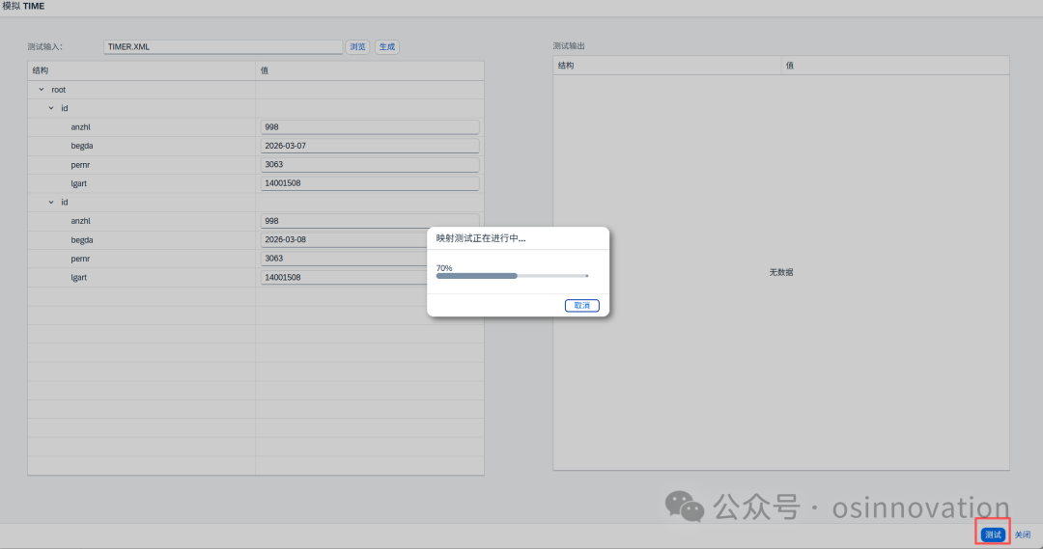Collapse the second id node chevron

coord(51,202)
